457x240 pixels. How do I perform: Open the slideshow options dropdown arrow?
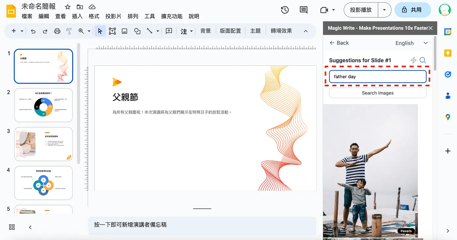pos(385,10)
